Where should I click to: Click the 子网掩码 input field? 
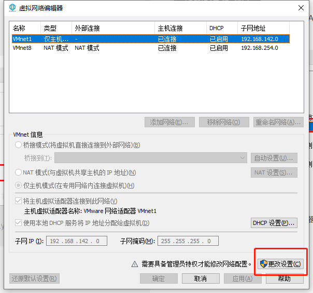188,241
